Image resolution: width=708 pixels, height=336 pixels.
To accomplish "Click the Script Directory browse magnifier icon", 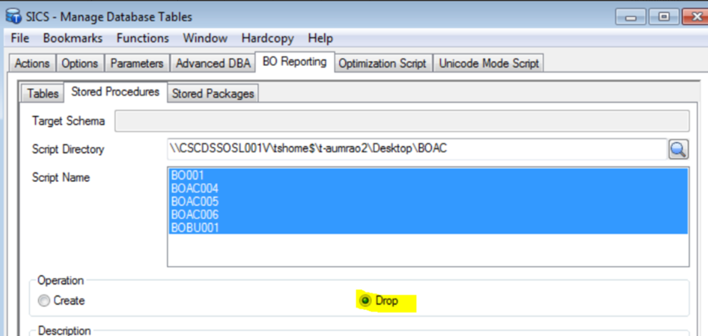I will pos(678,150).
